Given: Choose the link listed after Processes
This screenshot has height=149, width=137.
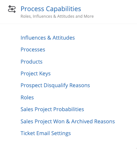Looking at the screenshot, I should [x=32, y=61].
